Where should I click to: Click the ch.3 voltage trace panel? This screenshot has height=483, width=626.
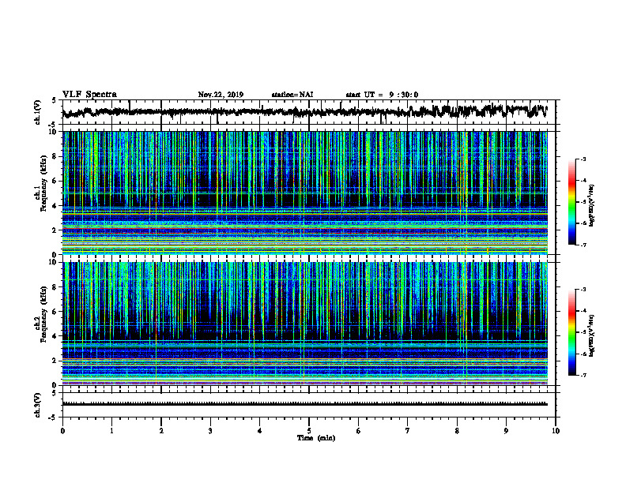click(x=309, y=405)
